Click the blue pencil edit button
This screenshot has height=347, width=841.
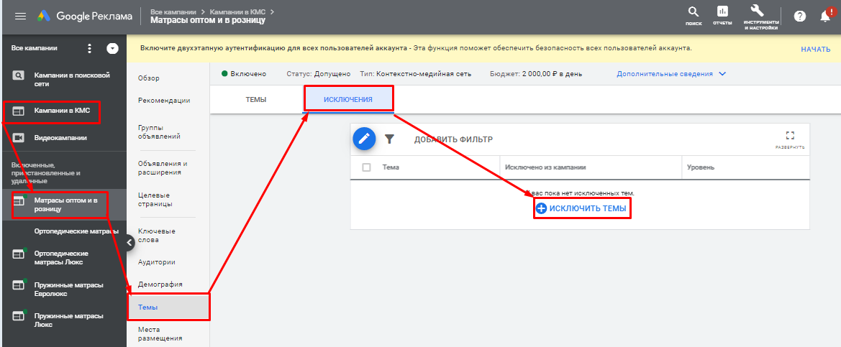tap(365, 139)
